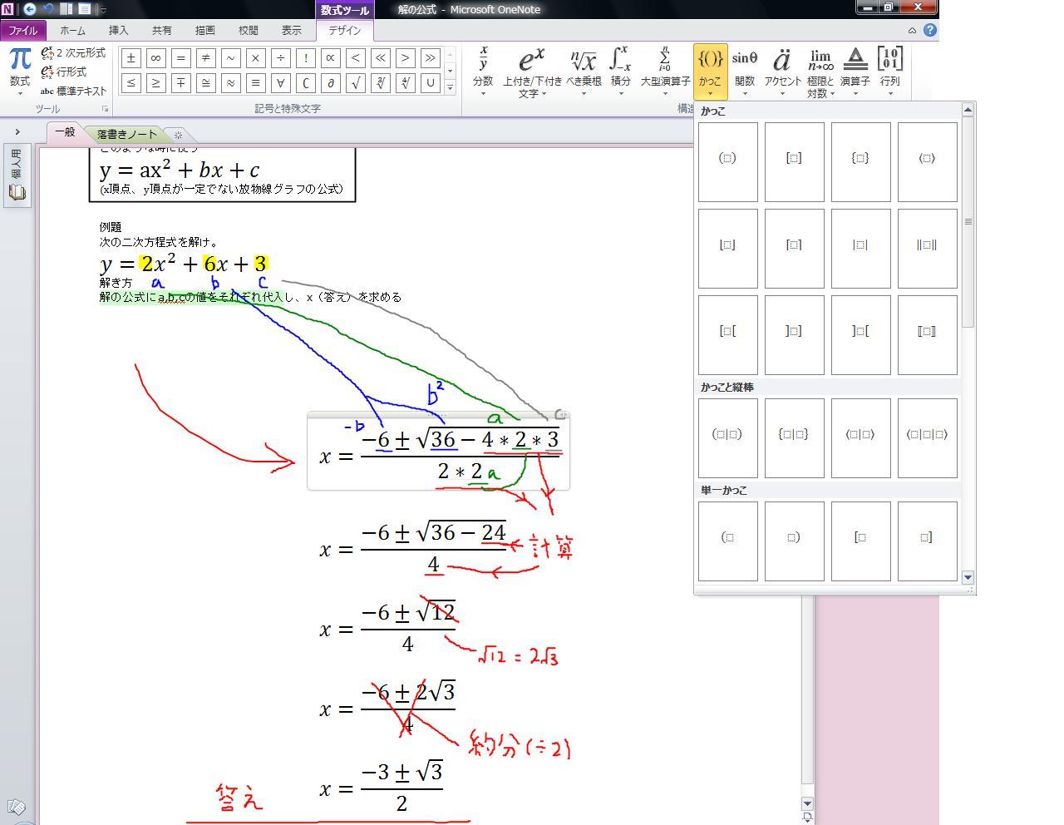This screenshot has height=825, width=1064.
Task: Insert the approximately-equal (≈) symbol
Action: click(230, 82)
